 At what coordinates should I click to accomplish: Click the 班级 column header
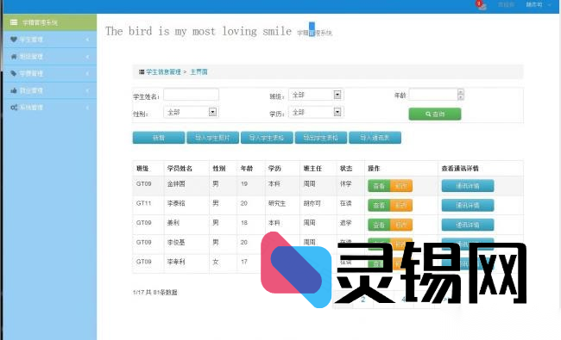(x=142, y=169)
